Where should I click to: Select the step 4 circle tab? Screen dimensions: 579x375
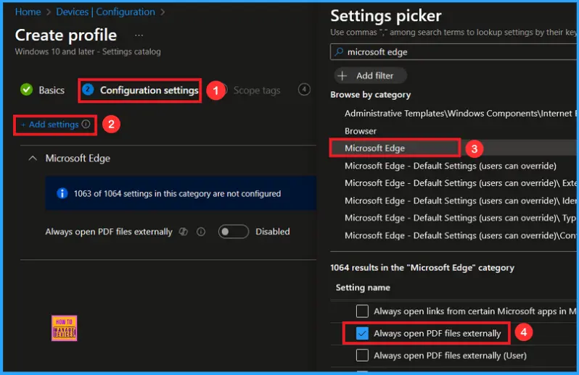click(304, 90)
